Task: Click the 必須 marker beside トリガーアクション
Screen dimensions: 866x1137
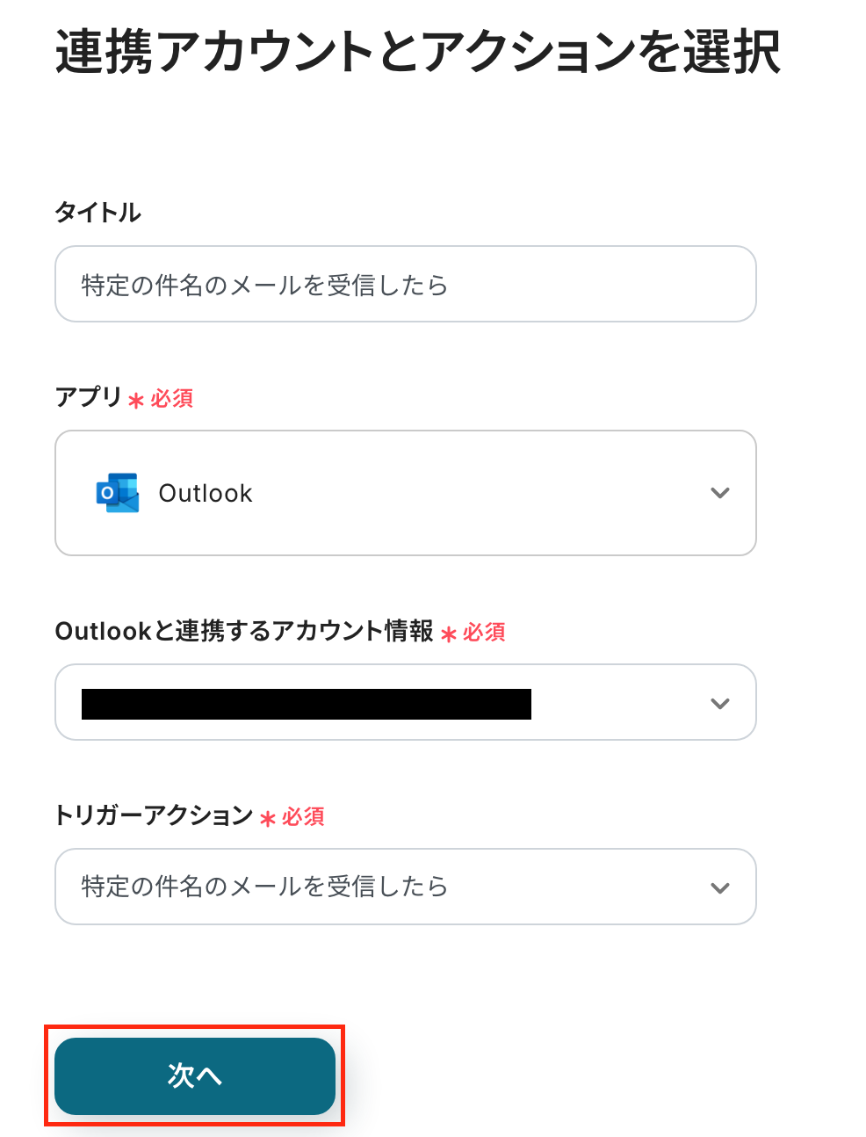Action: [304, 817]
